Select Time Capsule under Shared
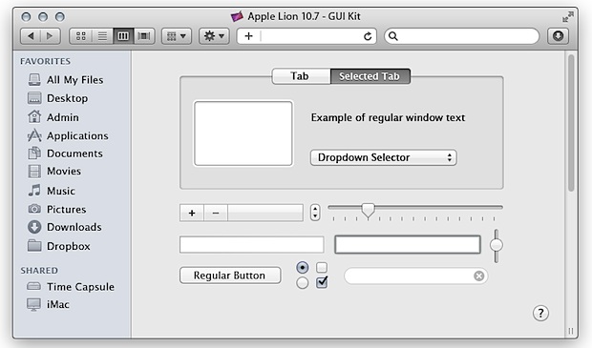The height and width of the screenshot is (348, 592). click(x=71, y=287)
